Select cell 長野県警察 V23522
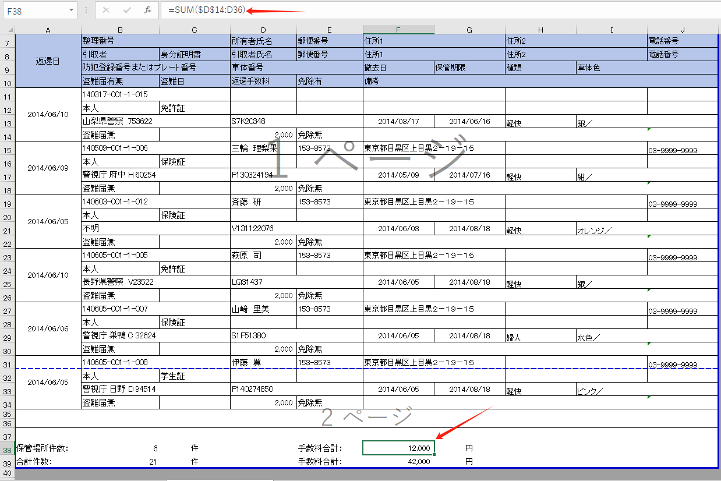The width and height of the screenshot is (721, 481). tap(156, 282)
